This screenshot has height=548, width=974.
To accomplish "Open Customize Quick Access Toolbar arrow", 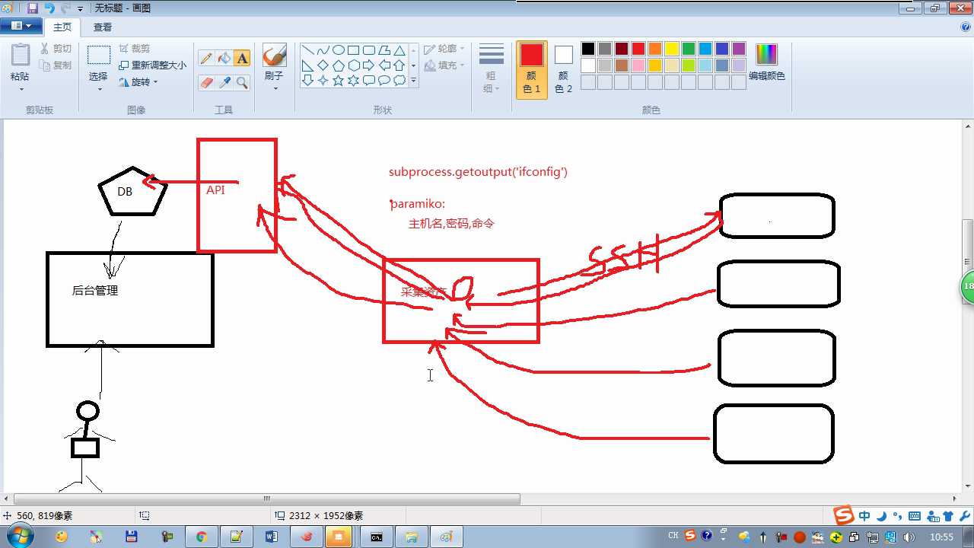I will pos(80,9).
